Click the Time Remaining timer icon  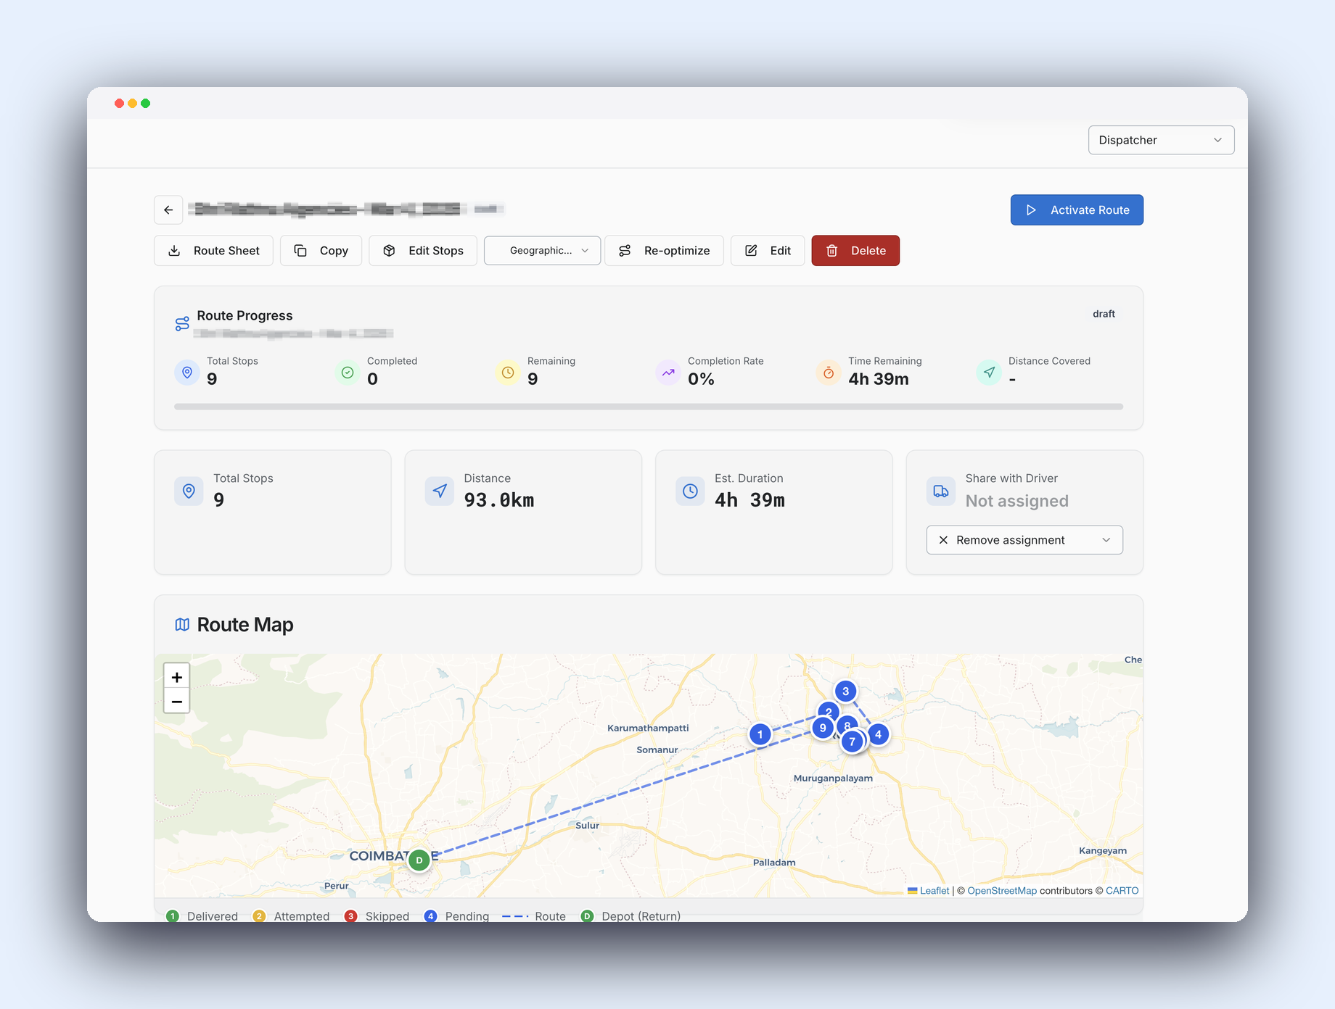coord(829,373)
